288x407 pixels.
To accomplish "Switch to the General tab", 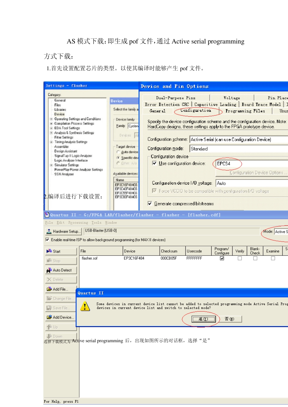I will coord(157,111).
